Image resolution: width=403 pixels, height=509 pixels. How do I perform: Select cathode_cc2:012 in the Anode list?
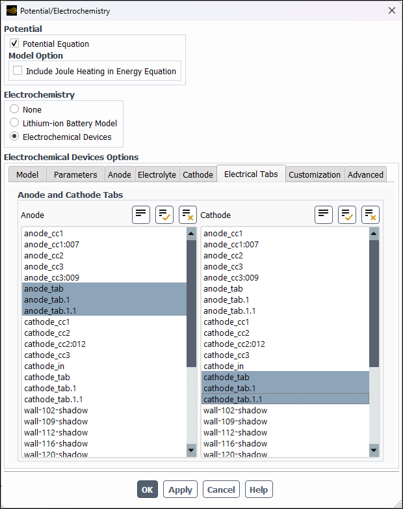pyautogui.click(x=104, y=344)
